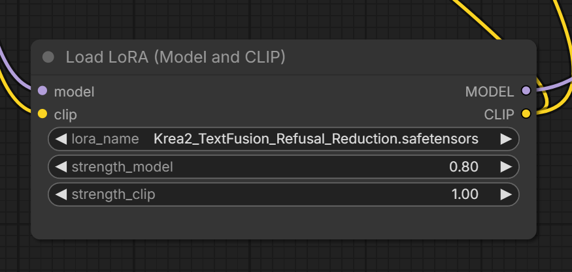
Task: Click the yellow clip input socket
Action: 42,113
